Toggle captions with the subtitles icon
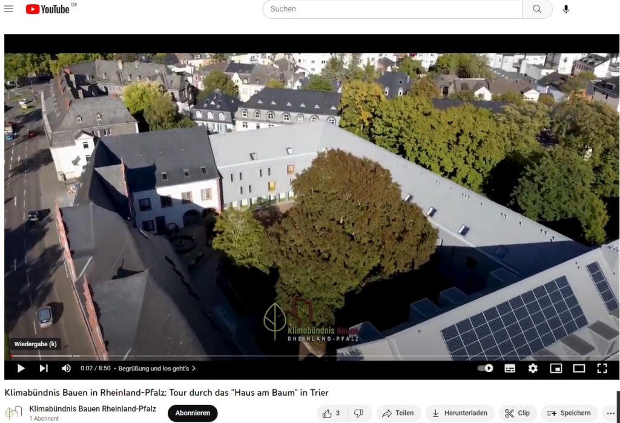 pos(510,367)
